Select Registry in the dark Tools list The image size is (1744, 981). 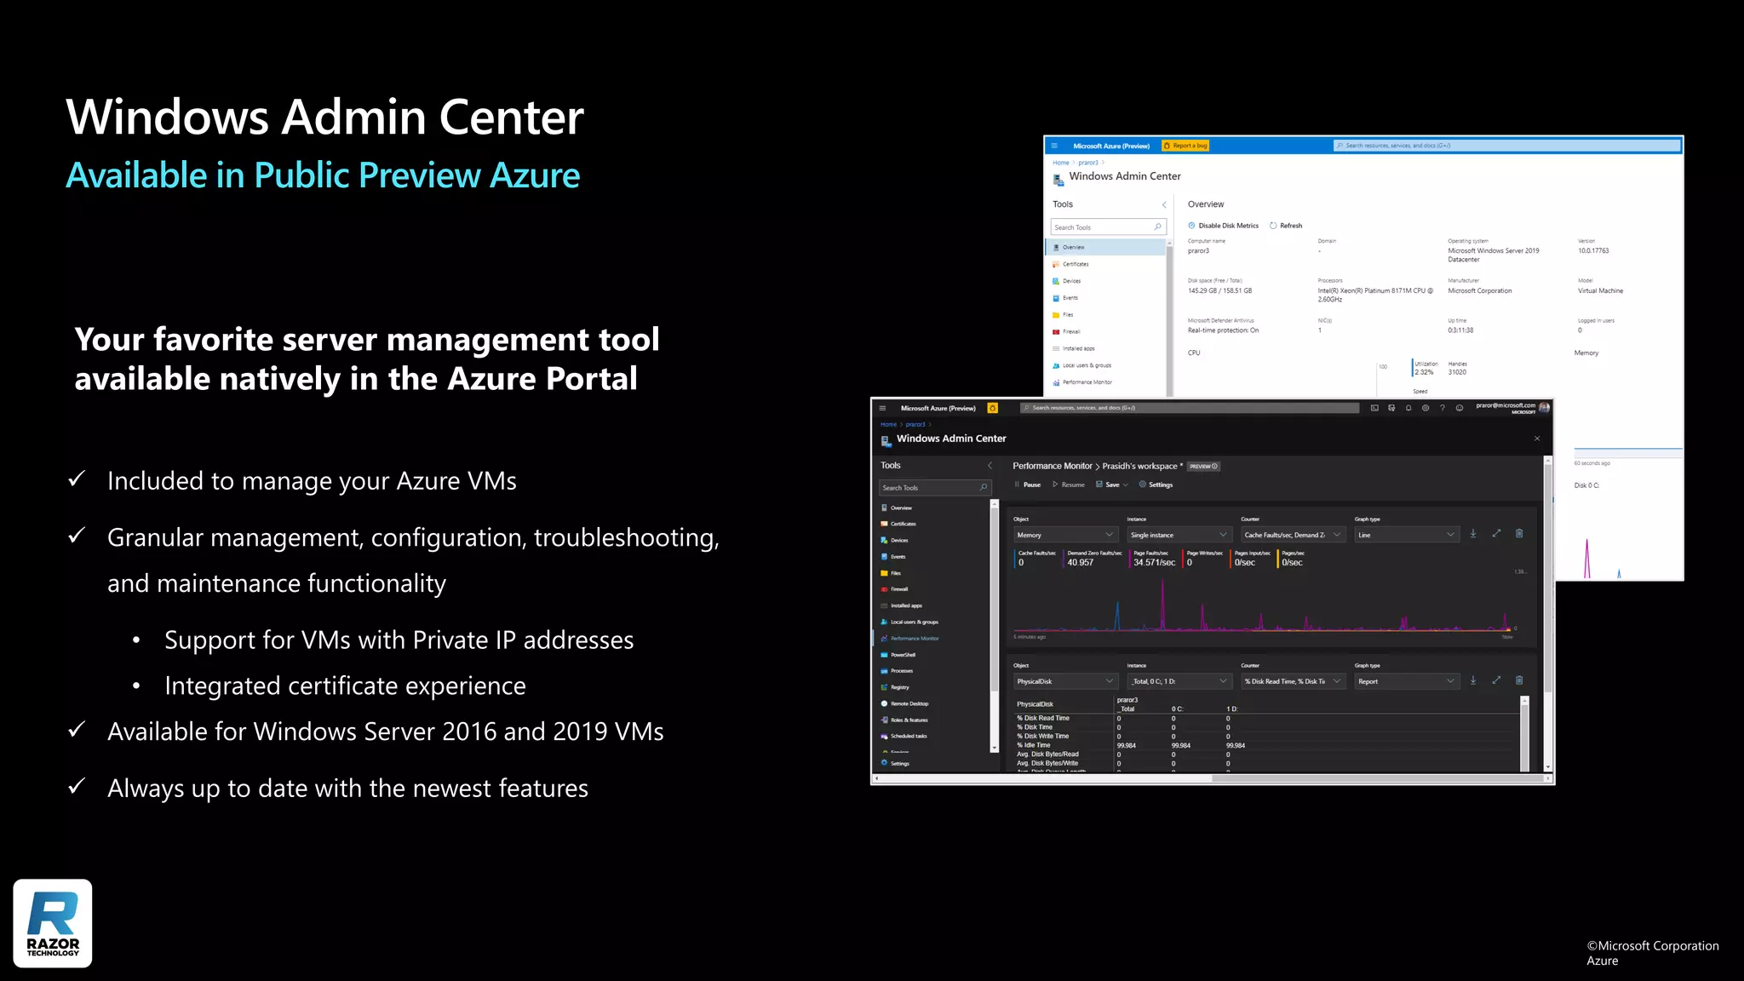[x=899, y=687]
